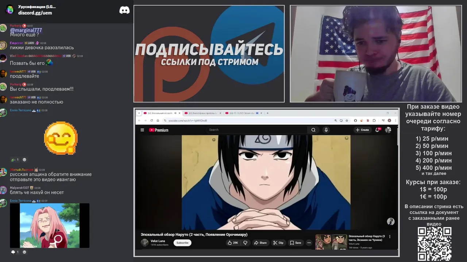Dislike the Naruto review video
This screenshot has width=467, height=262.
(245, 243)
